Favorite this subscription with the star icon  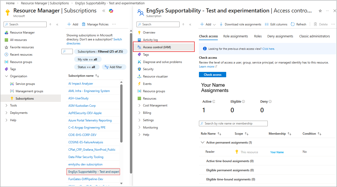click(320, 11)
